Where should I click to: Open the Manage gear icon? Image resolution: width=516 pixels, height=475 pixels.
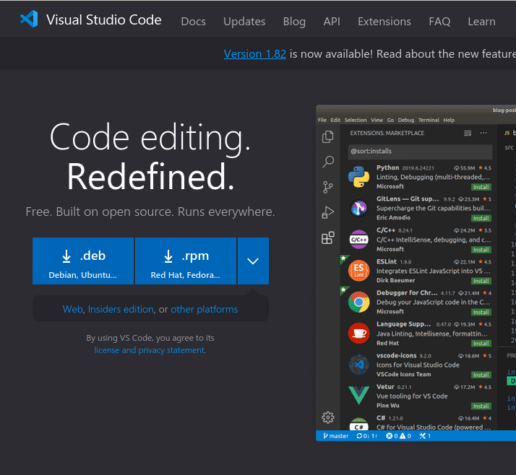[328, 417]
